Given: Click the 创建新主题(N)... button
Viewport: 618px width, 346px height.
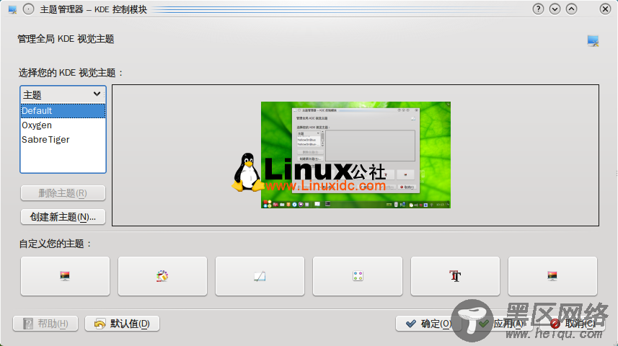Looking at the screenshot, I should point(63,217).
